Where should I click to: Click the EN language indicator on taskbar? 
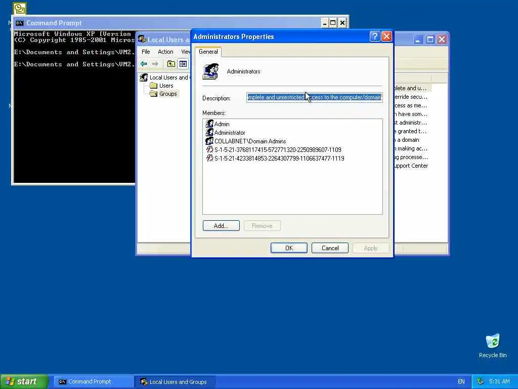tap(461, 381)
